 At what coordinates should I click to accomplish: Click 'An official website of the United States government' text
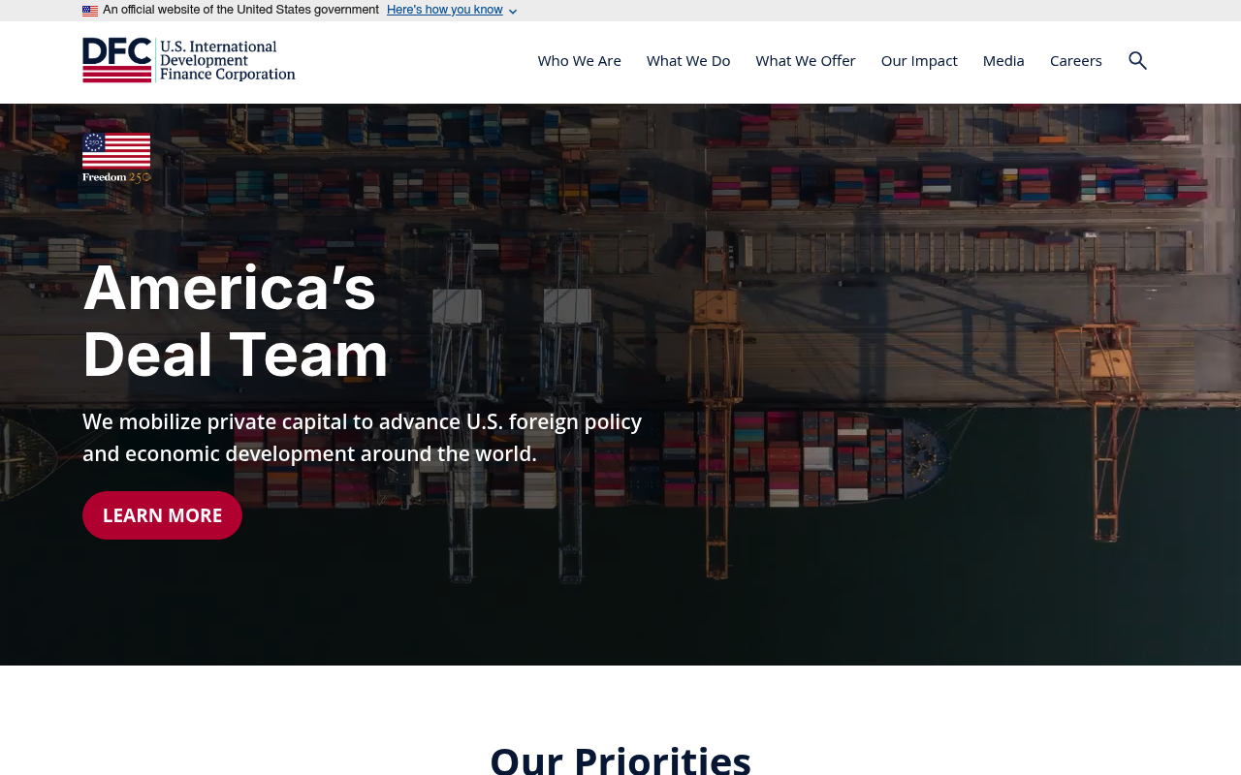(241, 11)
